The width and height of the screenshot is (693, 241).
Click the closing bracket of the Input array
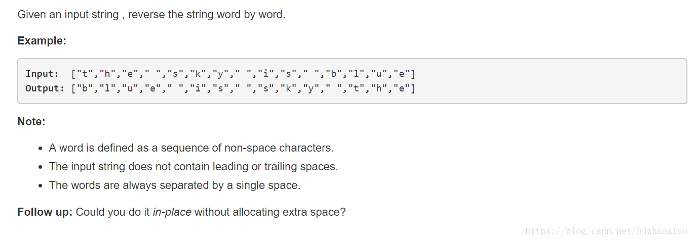[x=413, y=74]
